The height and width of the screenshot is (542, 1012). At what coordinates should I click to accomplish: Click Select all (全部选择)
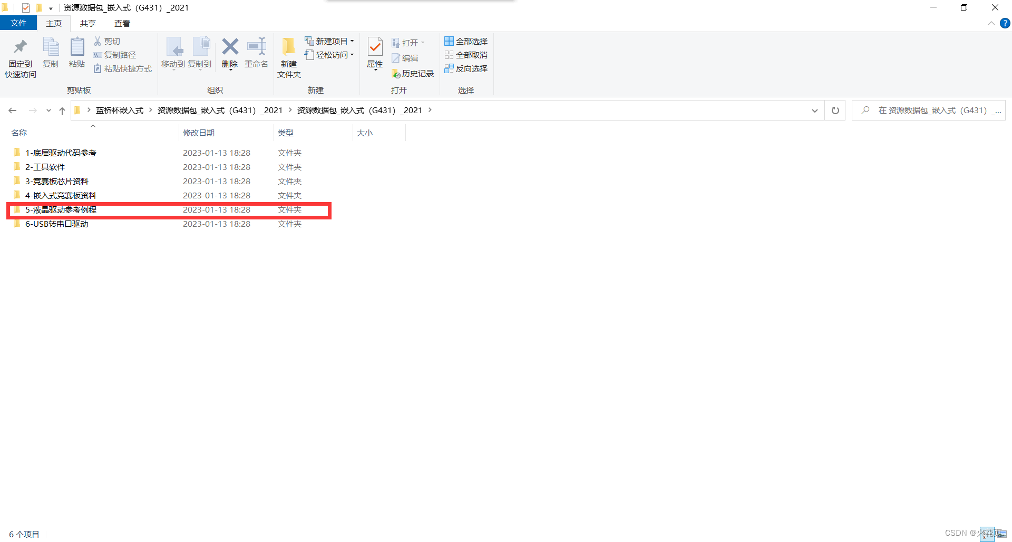(466, 41)
